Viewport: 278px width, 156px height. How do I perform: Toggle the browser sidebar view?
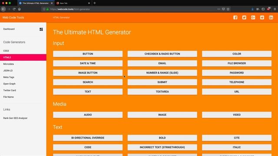[263, 9]
